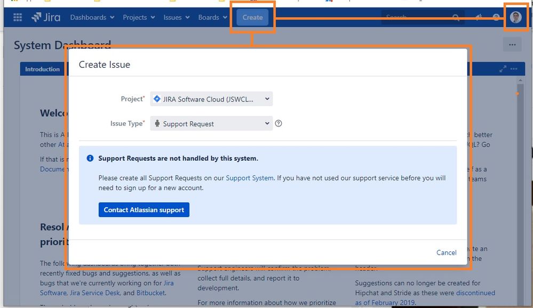Open the app switcher grid icon
This screenshot has height=308, width=533.
[17, 17]
